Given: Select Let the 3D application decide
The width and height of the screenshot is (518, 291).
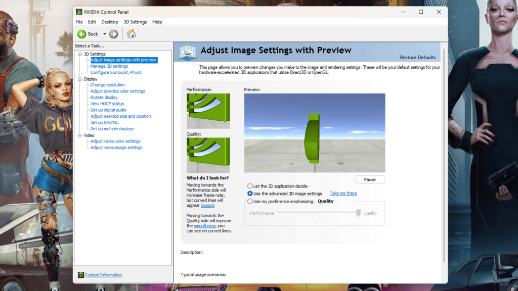Looking at the screenshot, I should [x=250, y=186].
